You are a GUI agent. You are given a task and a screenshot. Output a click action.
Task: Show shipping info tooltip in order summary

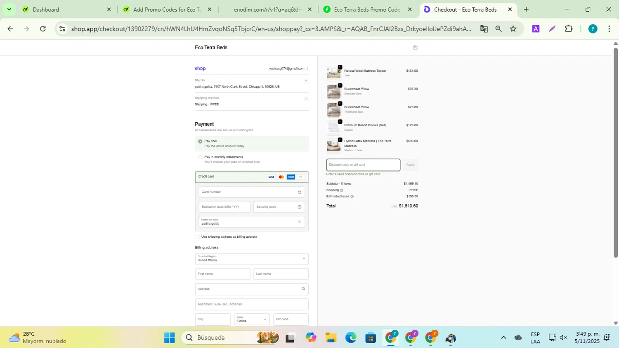[342, 190]
